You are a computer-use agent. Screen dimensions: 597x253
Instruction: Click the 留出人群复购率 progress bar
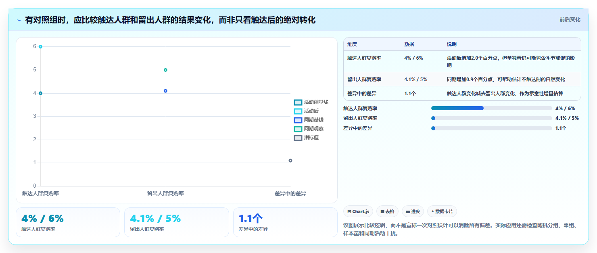tap(491, 118)
